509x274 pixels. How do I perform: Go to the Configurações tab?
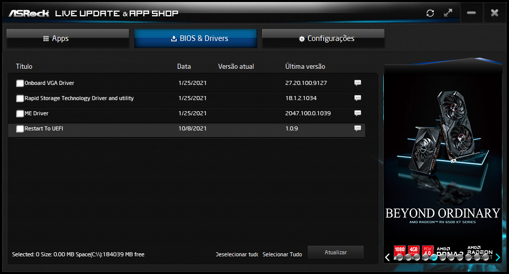323,38
